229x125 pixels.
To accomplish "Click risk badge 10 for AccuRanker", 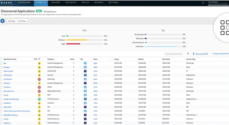I will (39, 79).
